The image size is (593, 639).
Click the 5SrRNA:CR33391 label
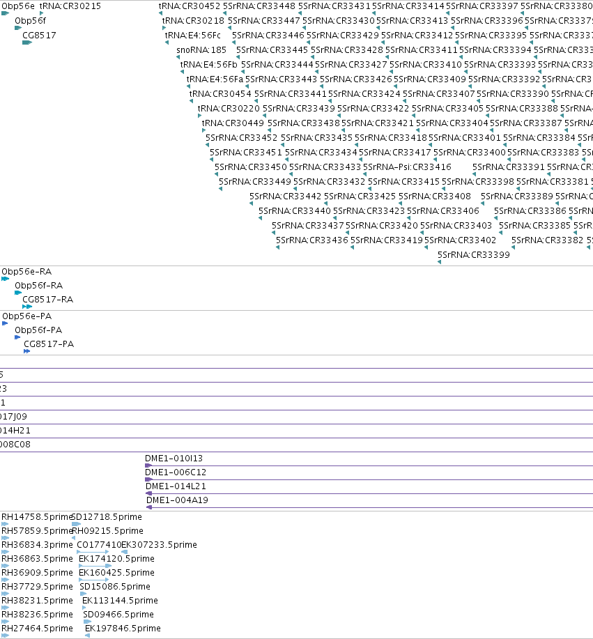[508, 167]
